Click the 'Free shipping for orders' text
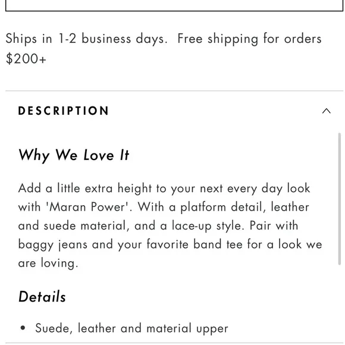This screenshot has height=345, width=345. 249,39
